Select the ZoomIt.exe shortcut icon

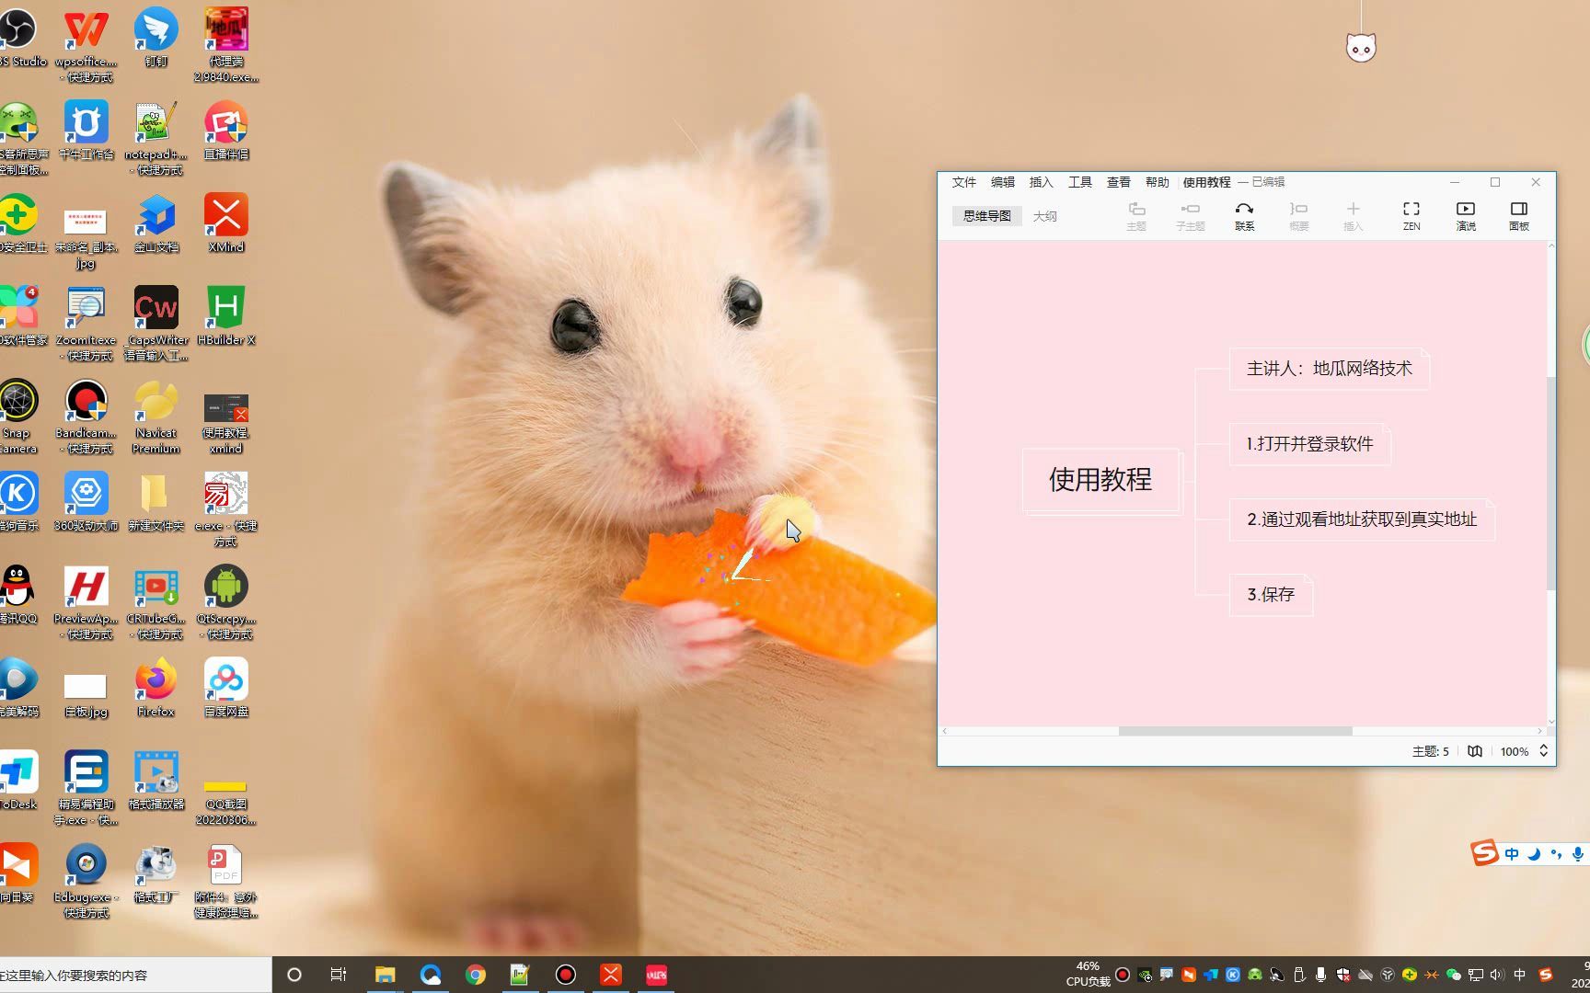pos(86,325)
